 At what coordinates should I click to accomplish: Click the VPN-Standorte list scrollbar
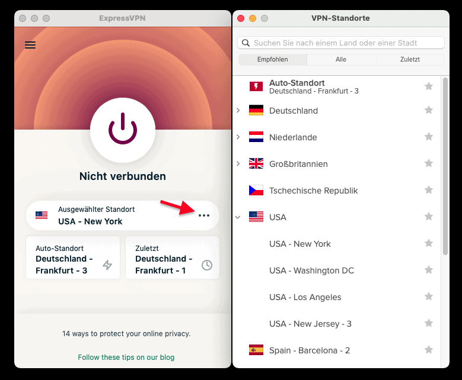point(445,166)
